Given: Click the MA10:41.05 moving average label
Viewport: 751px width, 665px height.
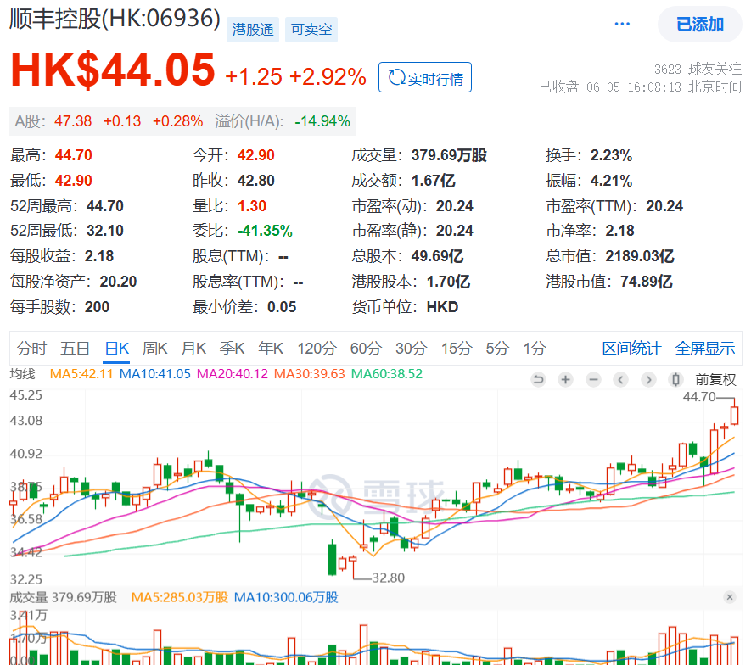Looking at the screenshot, I should 155,374.
